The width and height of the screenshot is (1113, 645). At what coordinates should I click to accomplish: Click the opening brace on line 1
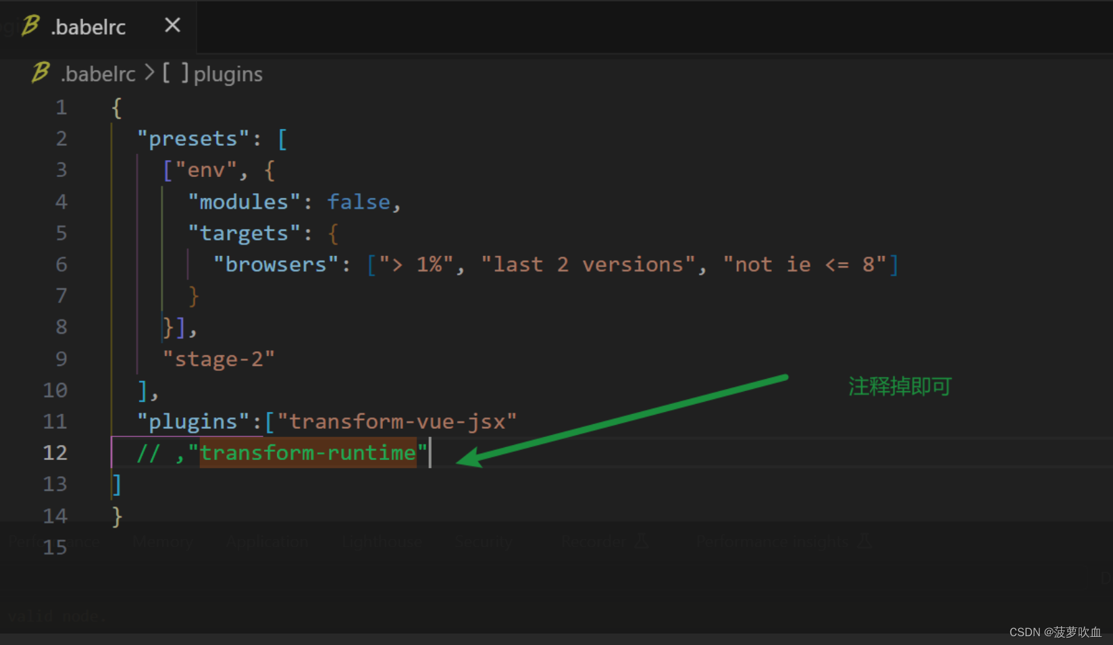coord(117,108)
